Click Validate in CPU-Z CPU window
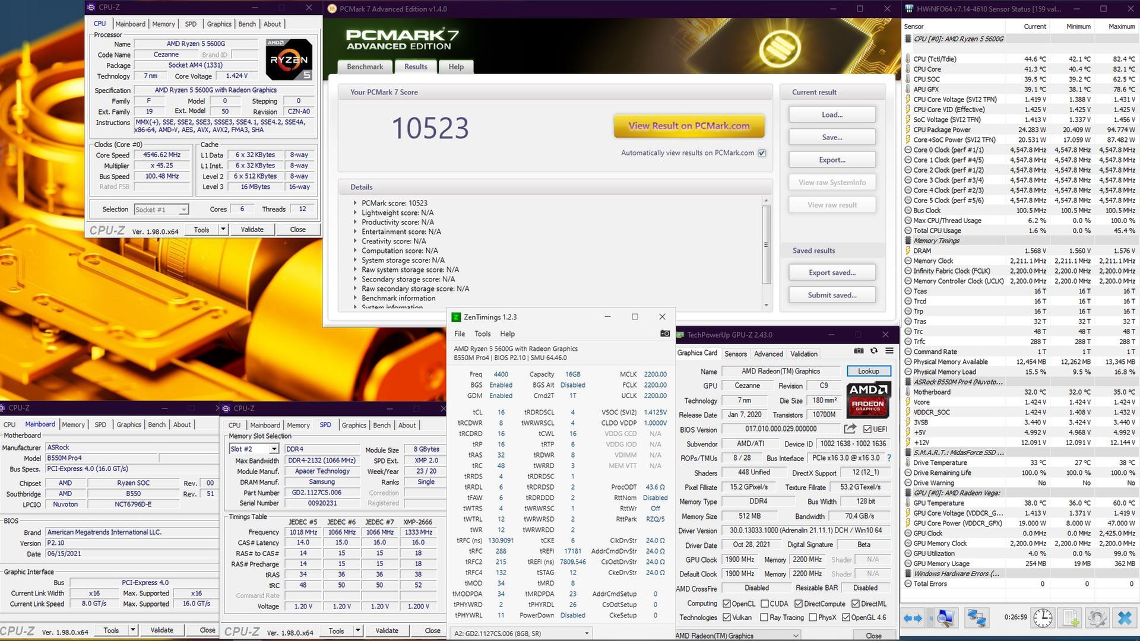The height and width of the screenshot is (641, 1140). click(x=252, y=229)
